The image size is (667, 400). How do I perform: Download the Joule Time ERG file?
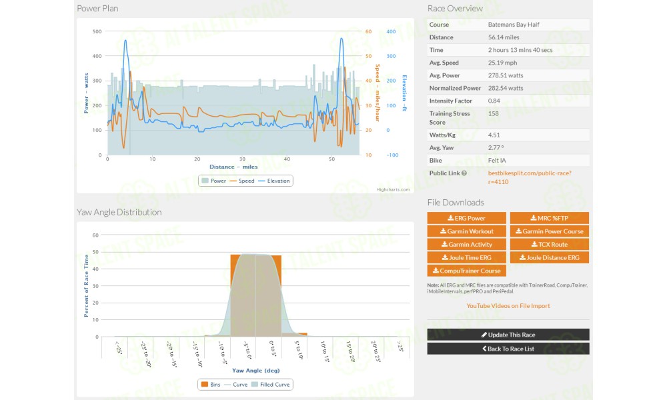467,257
